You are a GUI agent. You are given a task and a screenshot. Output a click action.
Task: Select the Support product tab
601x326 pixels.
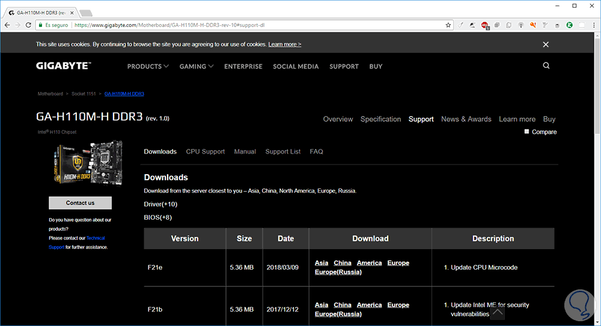[x=421, y=119]
